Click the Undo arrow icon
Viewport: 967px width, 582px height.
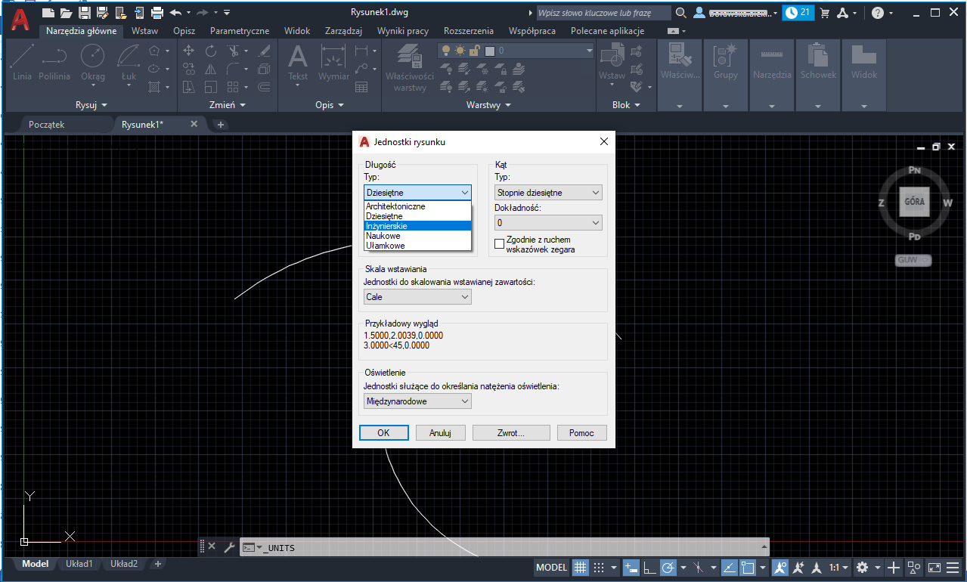[x=175, y=12]
